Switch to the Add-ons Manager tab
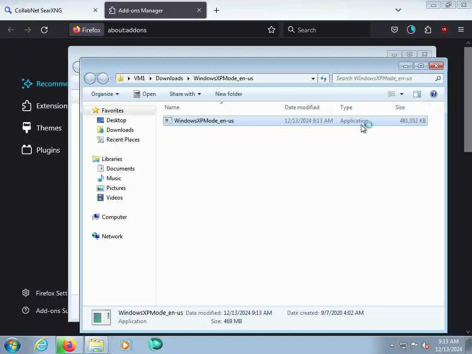Image resolution: width=472 pixels, height=354 pixels. 155,10
